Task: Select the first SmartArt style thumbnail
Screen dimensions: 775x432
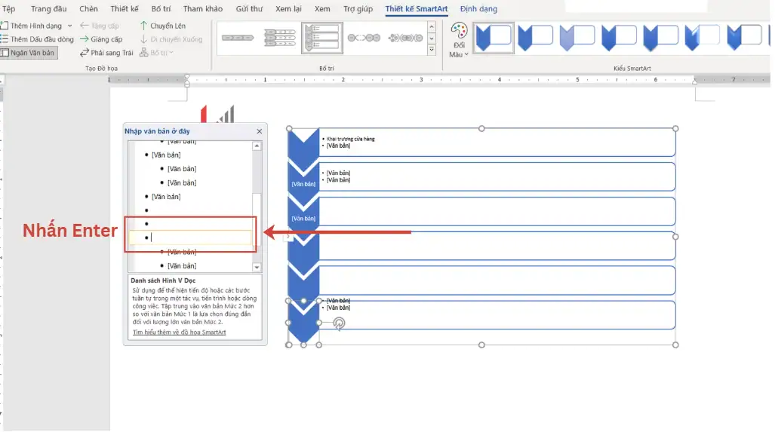Action: tap(494, 38)
